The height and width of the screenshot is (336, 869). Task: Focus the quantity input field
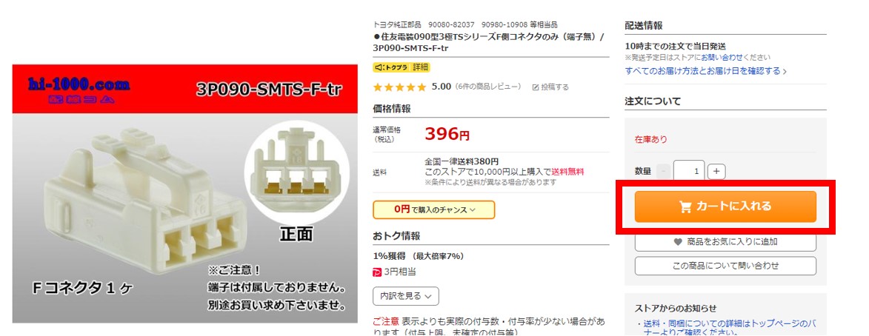689,171
